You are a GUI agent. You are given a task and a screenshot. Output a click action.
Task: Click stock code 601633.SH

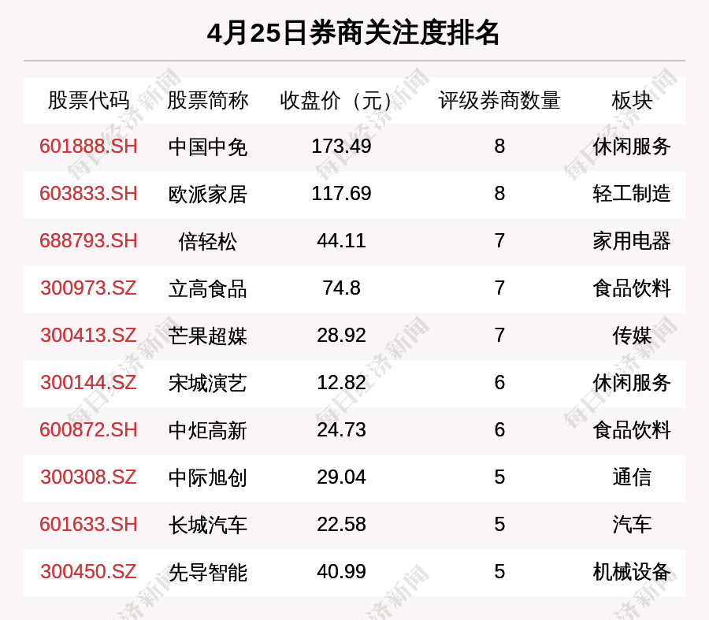(88, 525)
